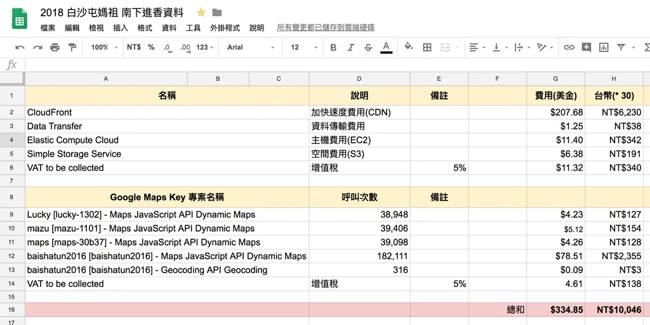Image resolution: width=650 pixels, height=325 pixels.
Task: Open the 編輯 menu
Action: [x=72, y=28]
